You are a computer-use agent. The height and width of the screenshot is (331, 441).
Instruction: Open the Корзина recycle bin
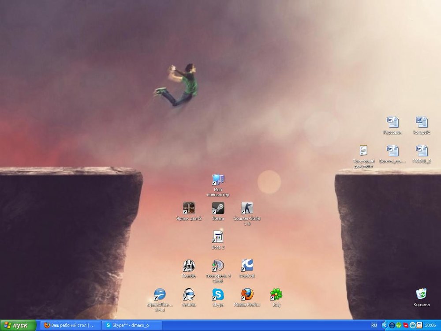[421, 294]
